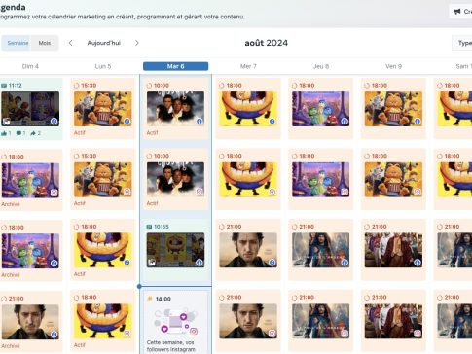Open Mer 7 first 18:00 post thumbnail
This screenshot has width=472, height=354.
248,109
